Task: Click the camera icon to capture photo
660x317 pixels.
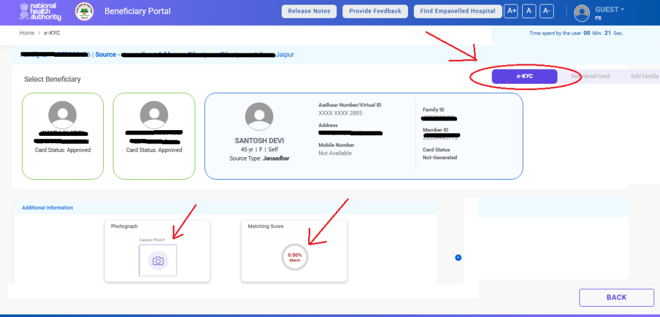Action: 157,260
